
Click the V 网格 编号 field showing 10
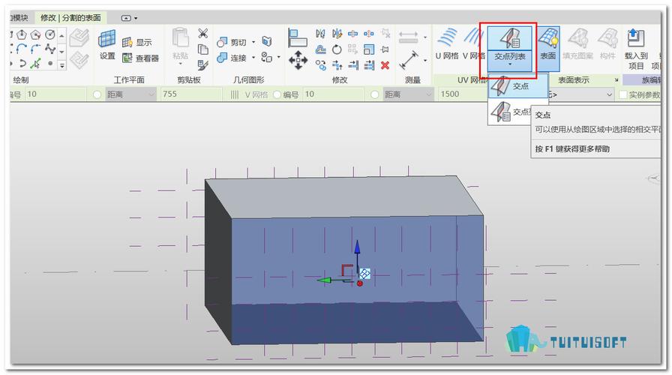pyautogui.click(x=334, y=94)
